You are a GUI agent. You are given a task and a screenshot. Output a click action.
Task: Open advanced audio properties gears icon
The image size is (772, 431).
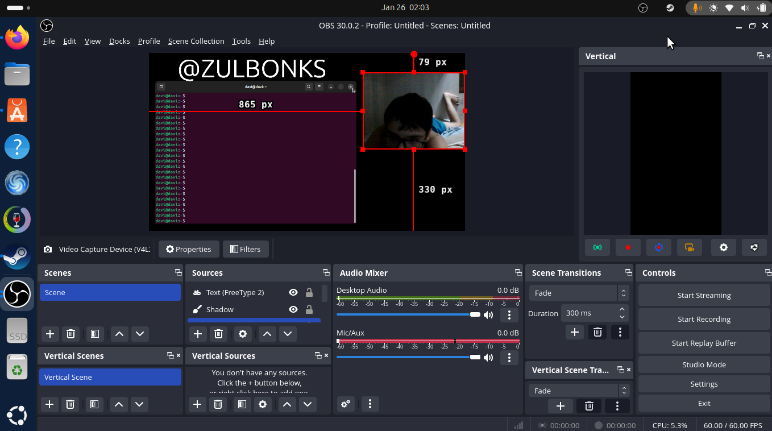coord(345,404)
